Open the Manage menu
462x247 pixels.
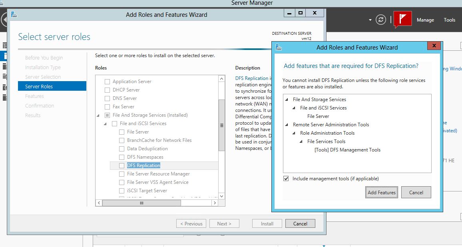point(425,20)
